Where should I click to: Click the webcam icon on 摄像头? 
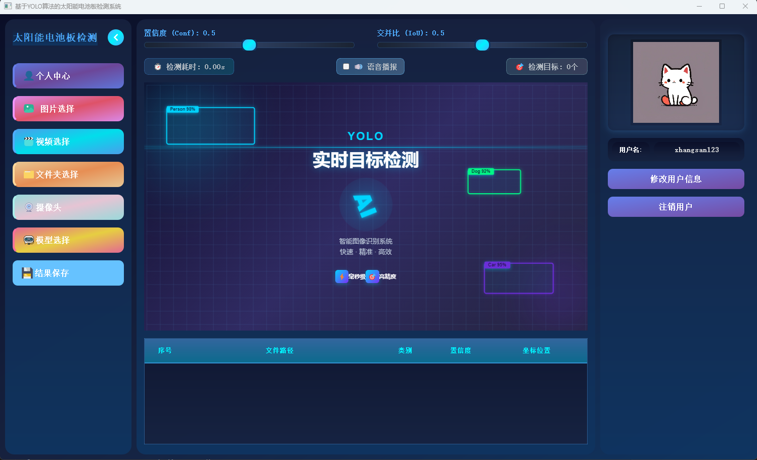point(29,207)
